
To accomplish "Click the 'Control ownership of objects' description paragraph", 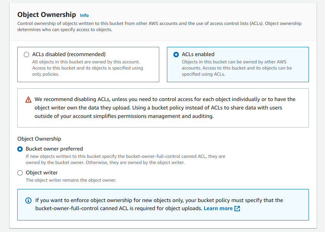I will 159,27.
